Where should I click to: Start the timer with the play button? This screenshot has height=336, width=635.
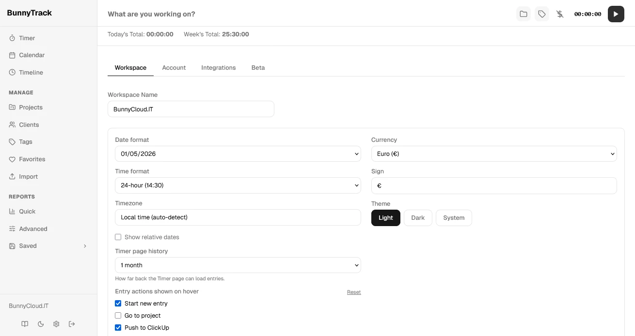616,14
